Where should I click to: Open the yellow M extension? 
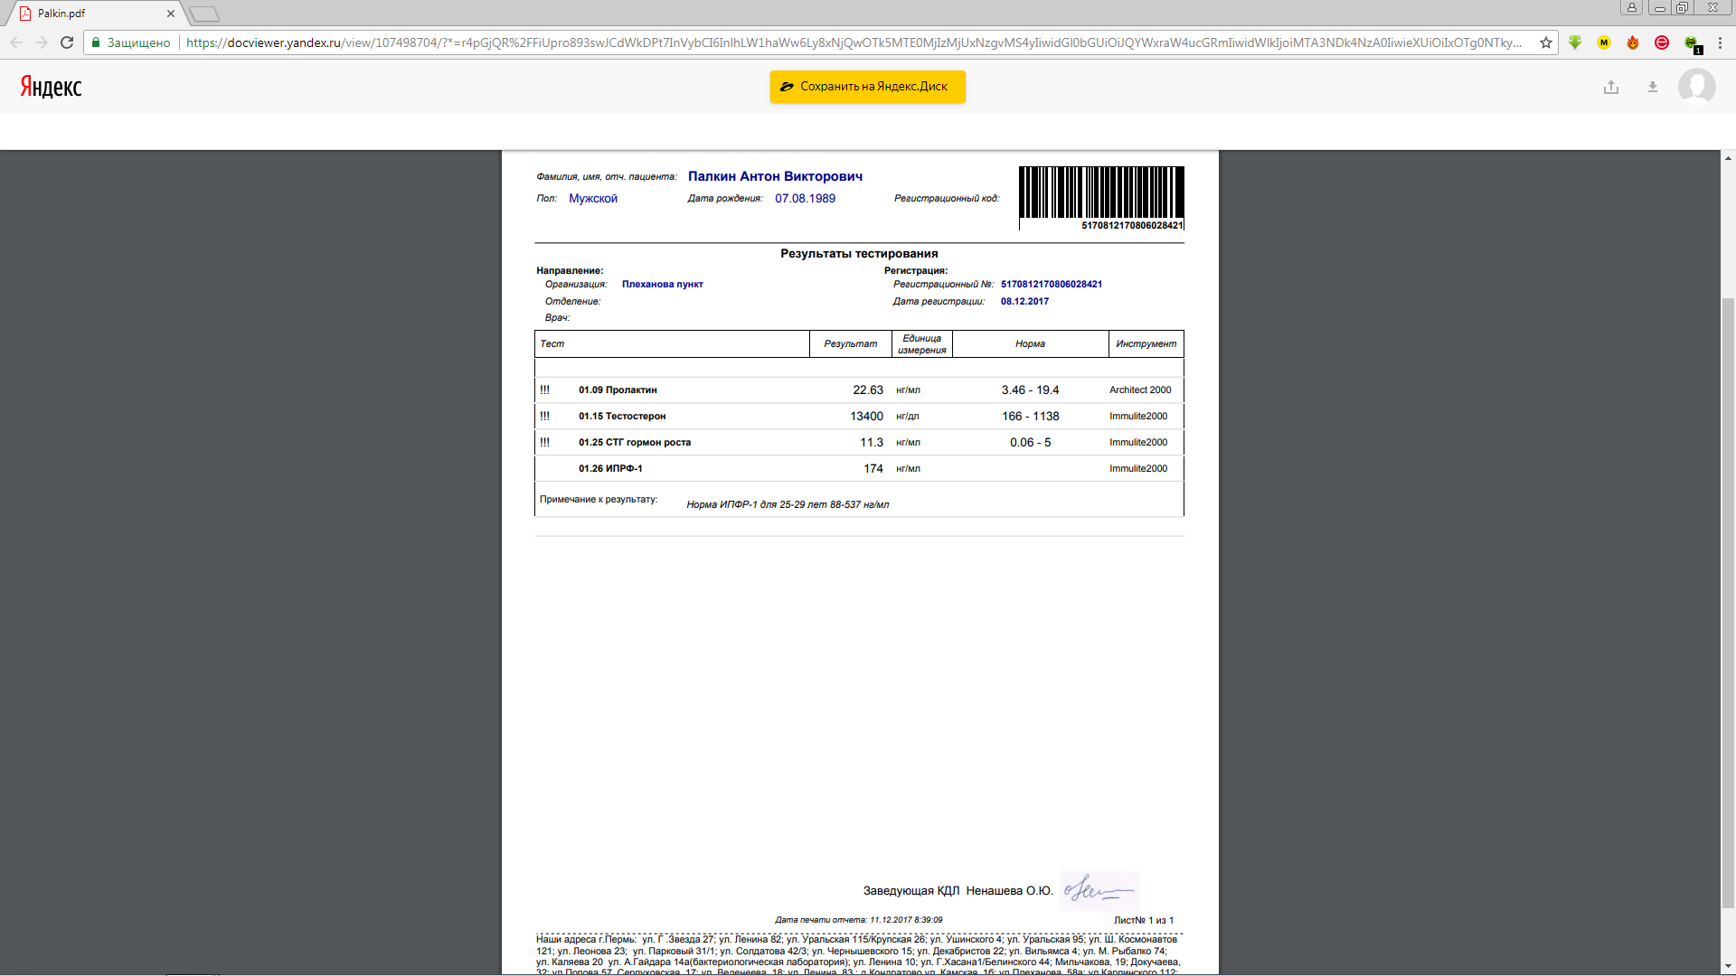pyautogui.click(x=1604, y=42)
